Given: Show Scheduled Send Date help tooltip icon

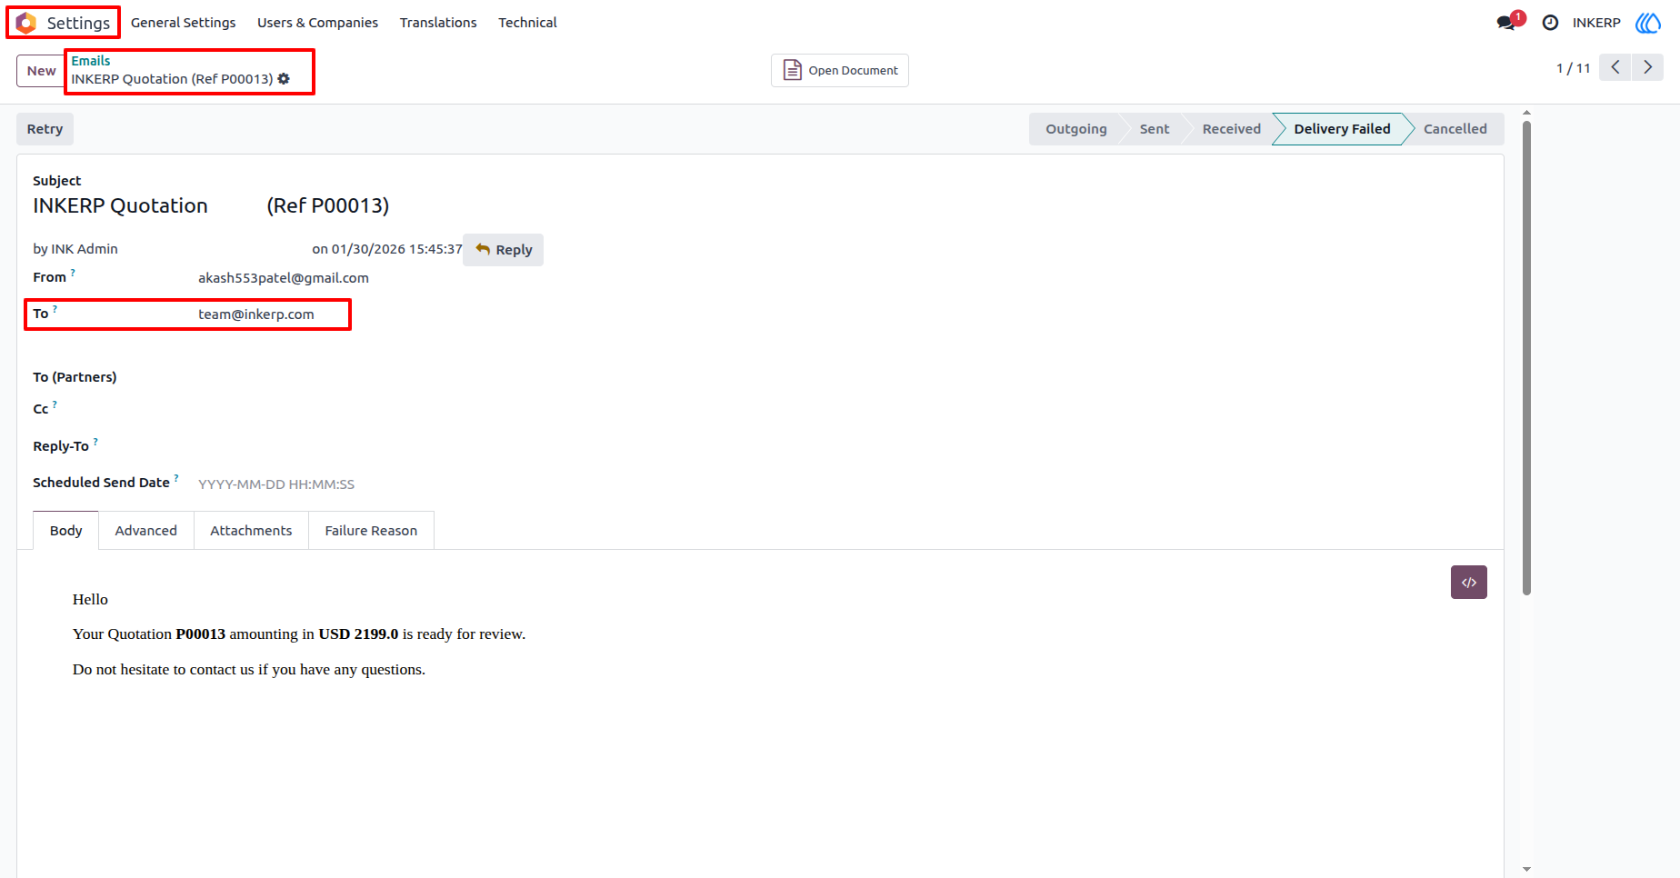Looking at the screenshot, I should click(x=176, y=478).
